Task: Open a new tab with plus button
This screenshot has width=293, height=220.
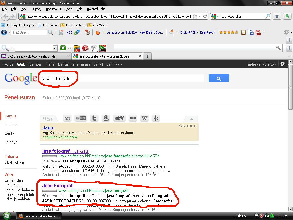Action: pyautogui.click(x=147, y=56)
